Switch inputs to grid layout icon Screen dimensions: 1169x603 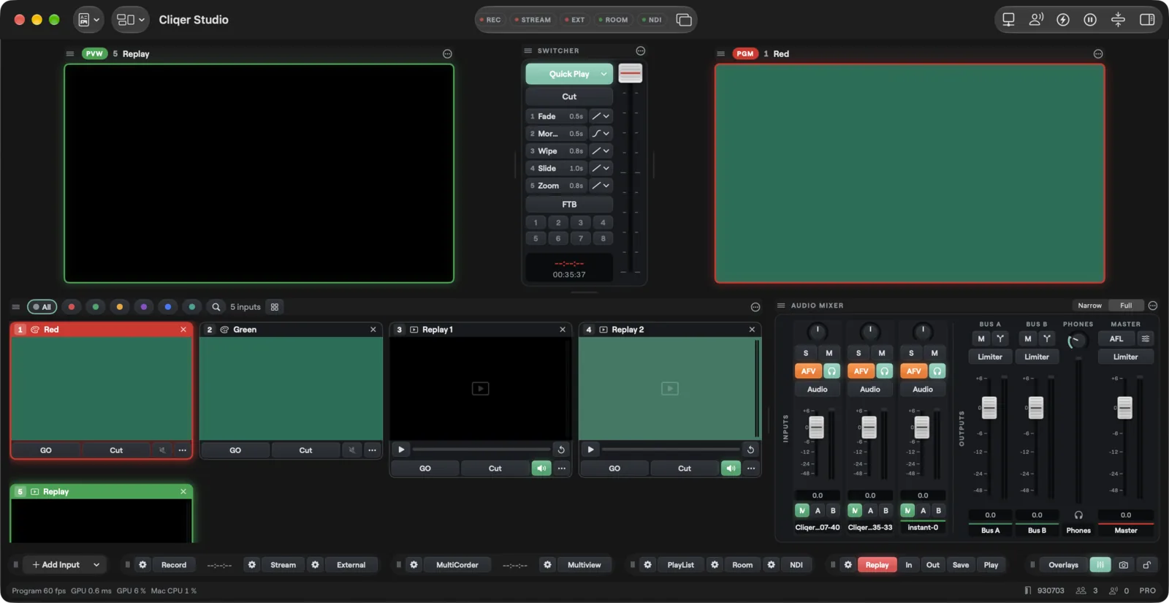coord(275,307)
